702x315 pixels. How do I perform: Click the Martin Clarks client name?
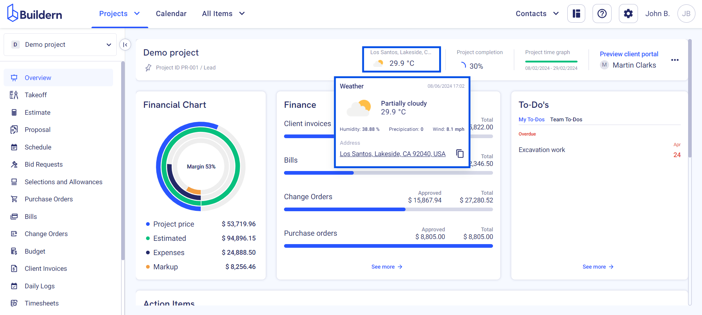634,65
